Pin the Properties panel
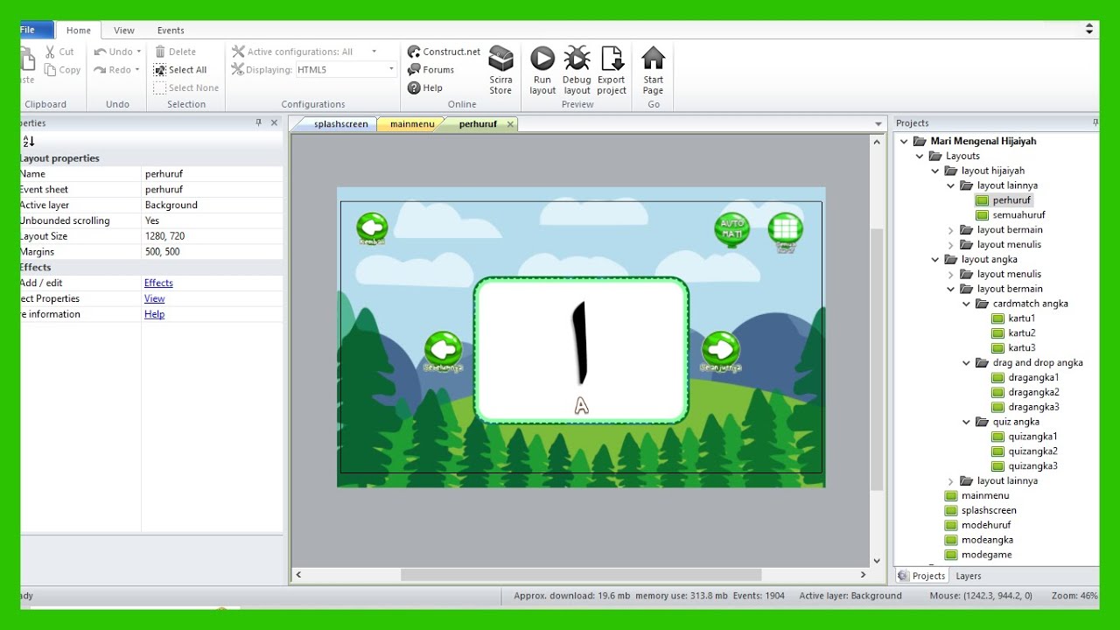This screenshot has height=630, width=1120. click(x=258, y=123)
